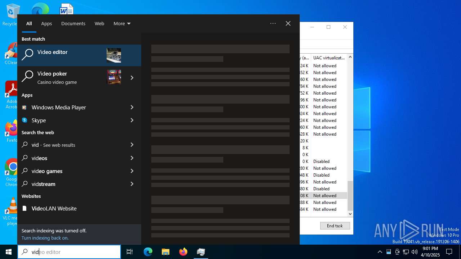Click the Windows Media Player icon

pos(24,107)
